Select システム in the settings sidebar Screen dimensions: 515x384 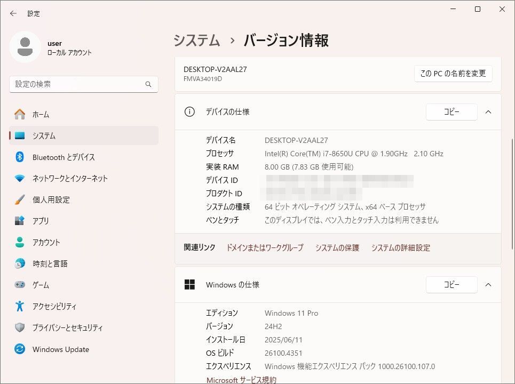click(x=84, y=135)
